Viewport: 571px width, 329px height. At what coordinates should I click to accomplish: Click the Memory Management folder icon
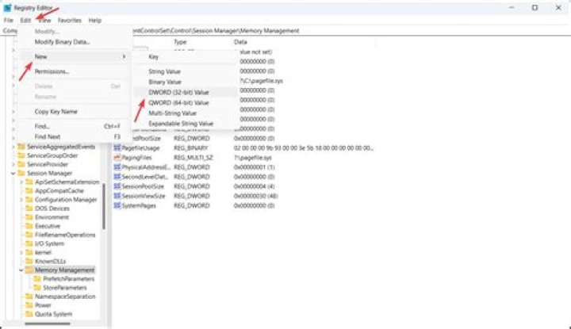point(29,270)
